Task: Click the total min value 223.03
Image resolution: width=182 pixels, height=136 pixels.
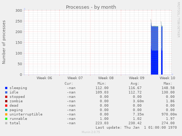Action: click(102, 123)
